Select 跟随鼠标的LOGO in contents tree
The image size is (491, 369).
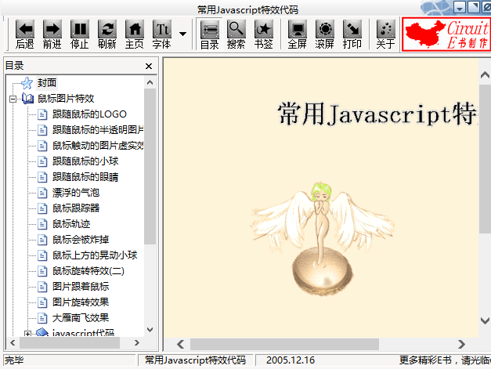(x=89, y=114)
